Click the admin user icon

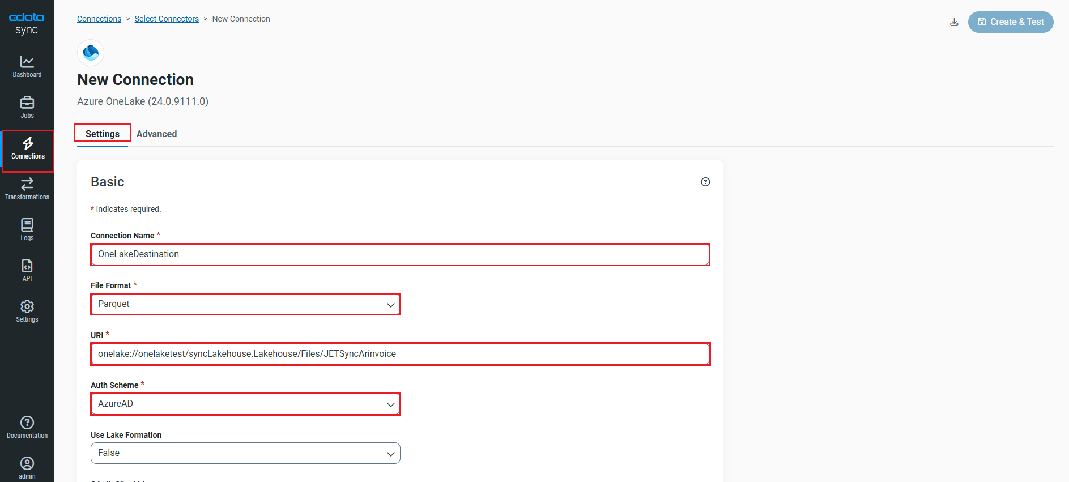tap(27, 465)
